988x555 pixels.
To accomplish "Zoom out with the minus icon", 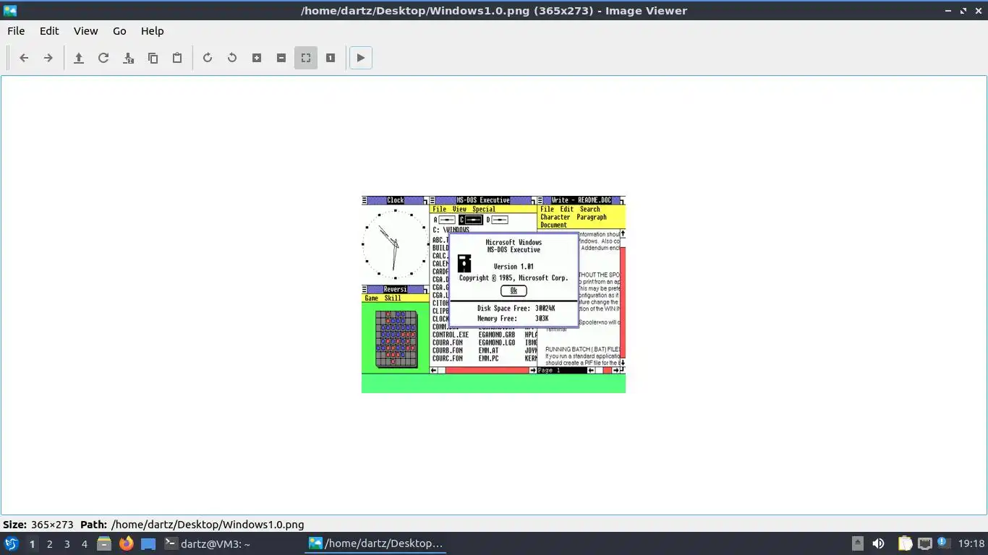I will [x=281, y=58].
